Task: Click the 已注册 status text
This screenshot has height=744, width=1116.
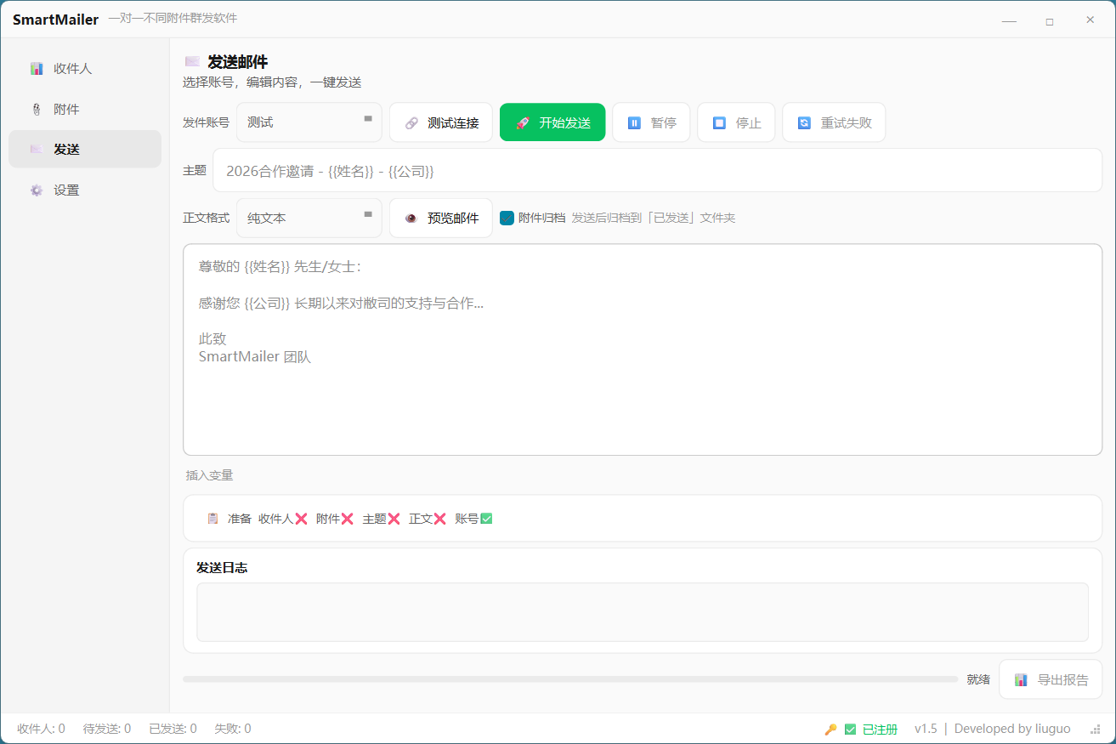Action: pyautogui.click(x=880, y=730)
